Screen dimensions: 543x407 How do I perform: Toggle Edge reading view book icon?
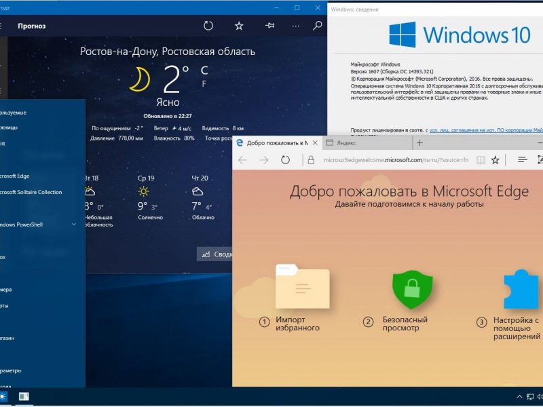(481, 160)
